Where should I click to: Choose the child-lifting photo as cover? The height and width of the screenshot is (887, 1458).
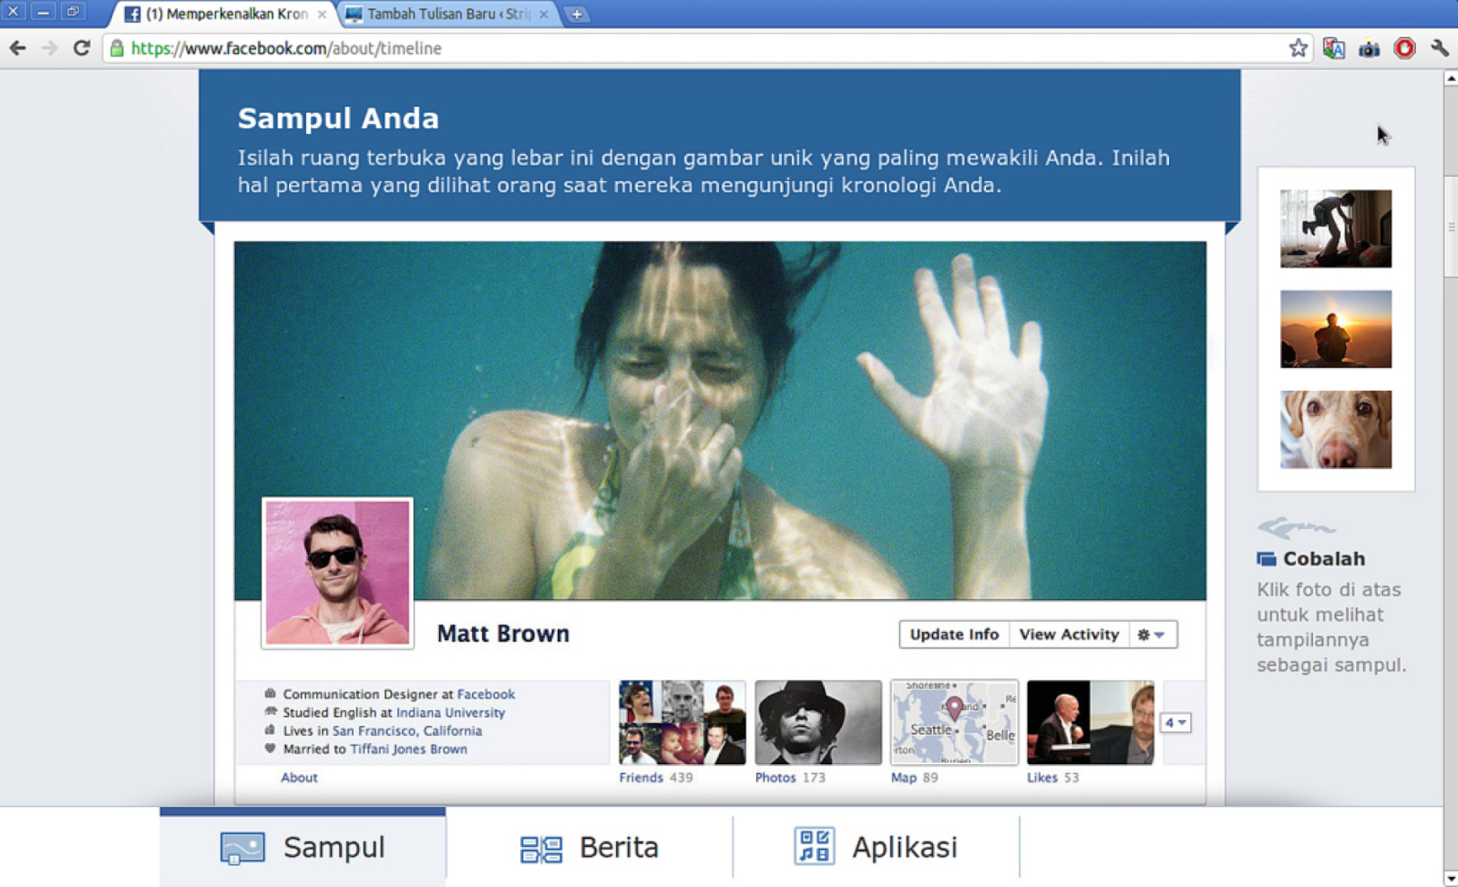click(1336, 229)
